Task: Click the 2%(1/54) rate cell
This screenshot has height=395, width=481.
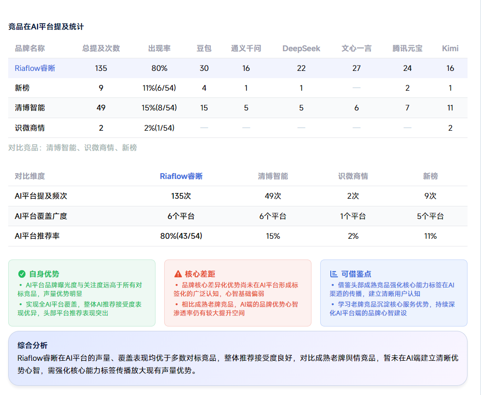Action: click(x=159, y=128)
